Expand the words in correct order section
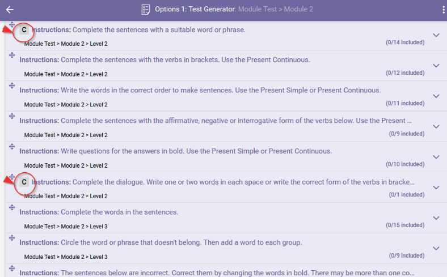The width and height of the screenshot is (447, 277). tap(436, 96)
